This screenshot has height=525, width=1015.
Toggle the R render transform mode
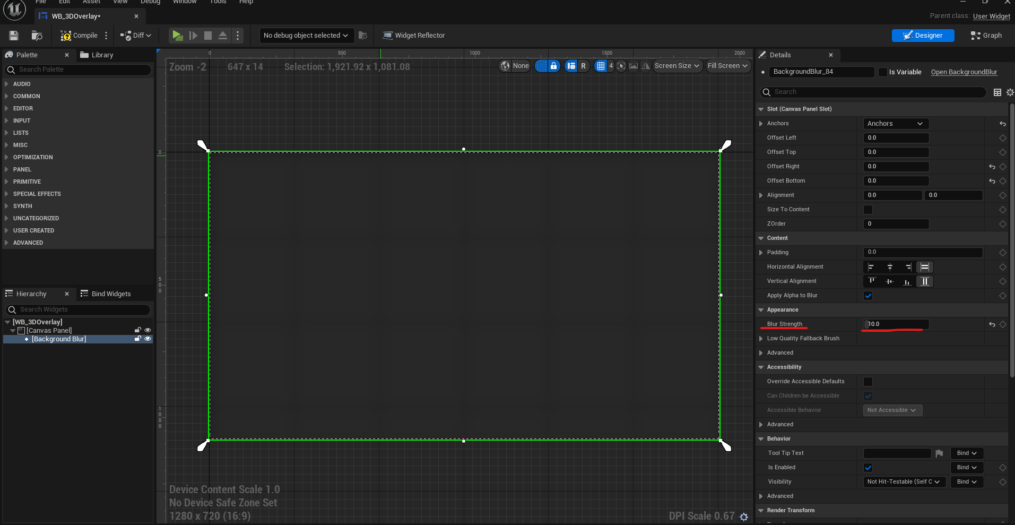(583, 66)
